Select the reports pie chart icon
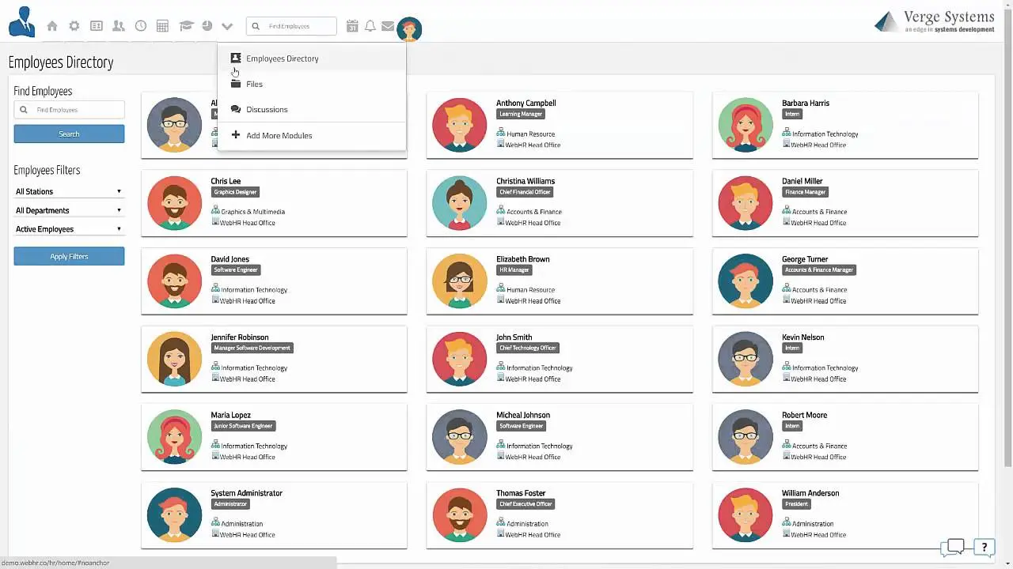 pos(207,25)
